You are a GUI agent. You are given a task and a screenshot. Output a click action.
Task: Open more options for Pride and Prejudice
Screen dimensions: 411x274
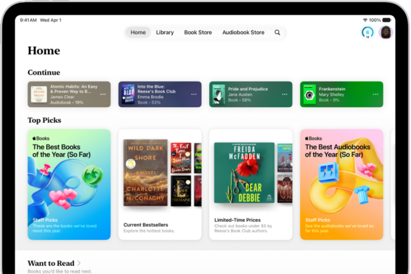(x=285, y=94)
